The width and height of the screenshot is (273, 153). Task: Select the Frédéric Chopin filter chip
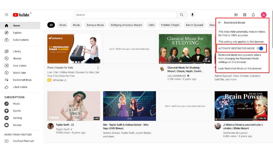(170, 25)
